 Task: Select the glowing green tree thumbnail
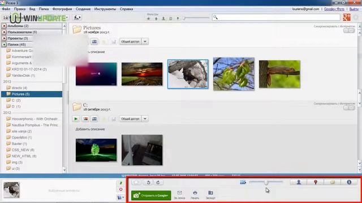tap(96, 150)
